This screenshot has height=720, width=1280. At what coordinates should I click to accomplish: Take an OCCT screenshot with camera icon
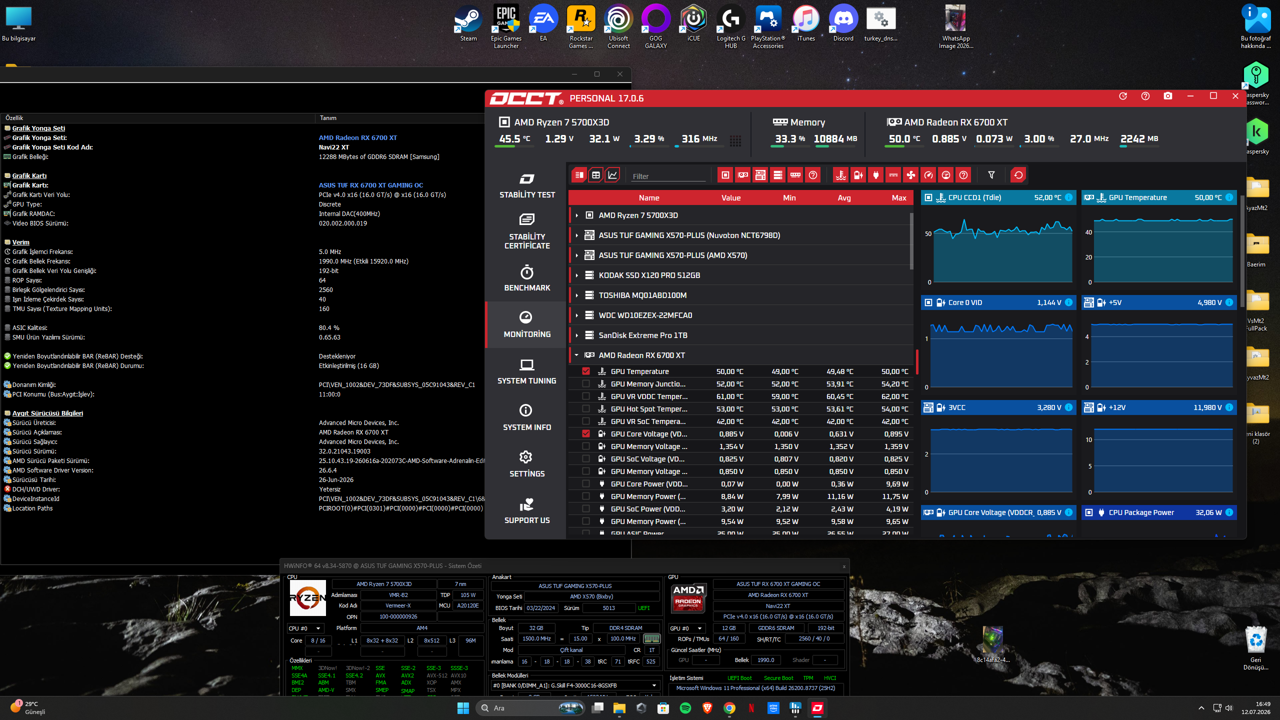[x=1168, y=96]
